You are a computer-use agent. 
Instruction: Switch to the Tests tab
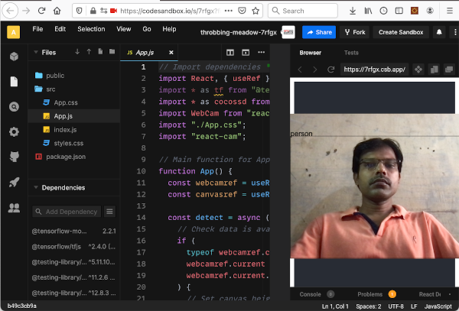351,53
